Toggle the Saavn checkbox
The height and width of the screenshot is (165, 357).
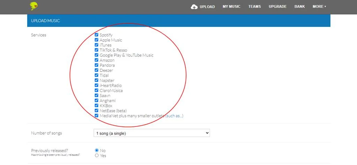pos(97,95)
